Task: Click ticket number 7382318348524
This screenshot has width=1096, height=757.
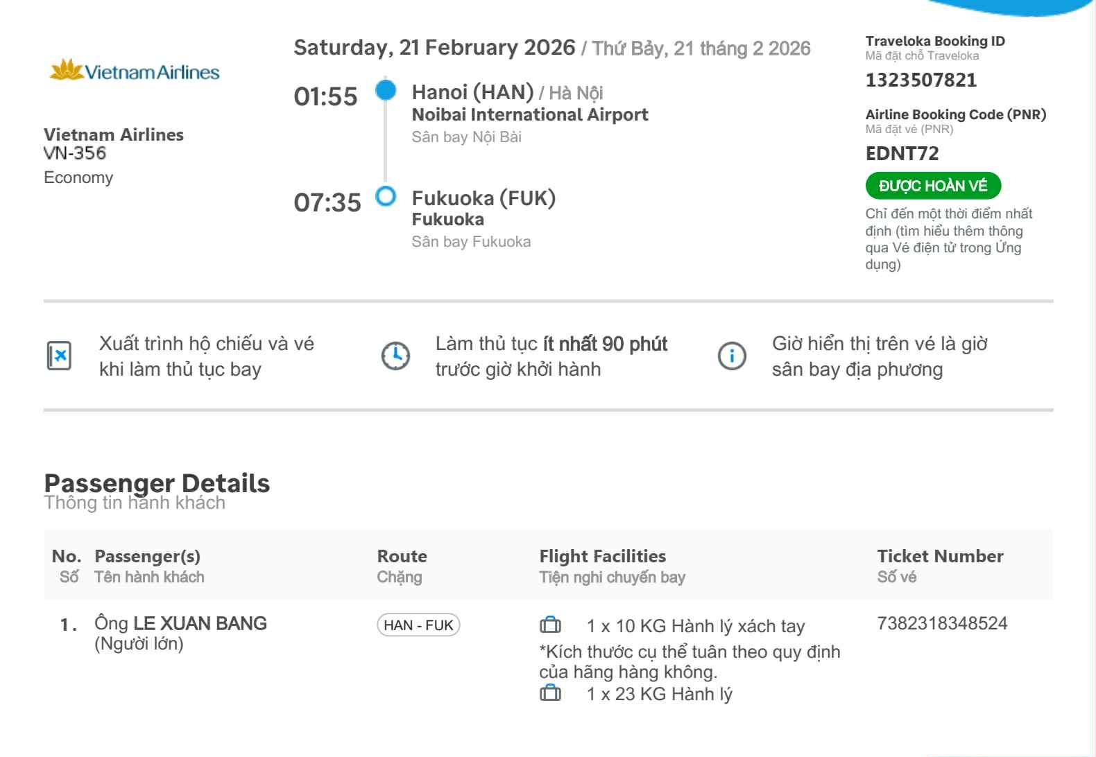Action: [x=942, y=623]
